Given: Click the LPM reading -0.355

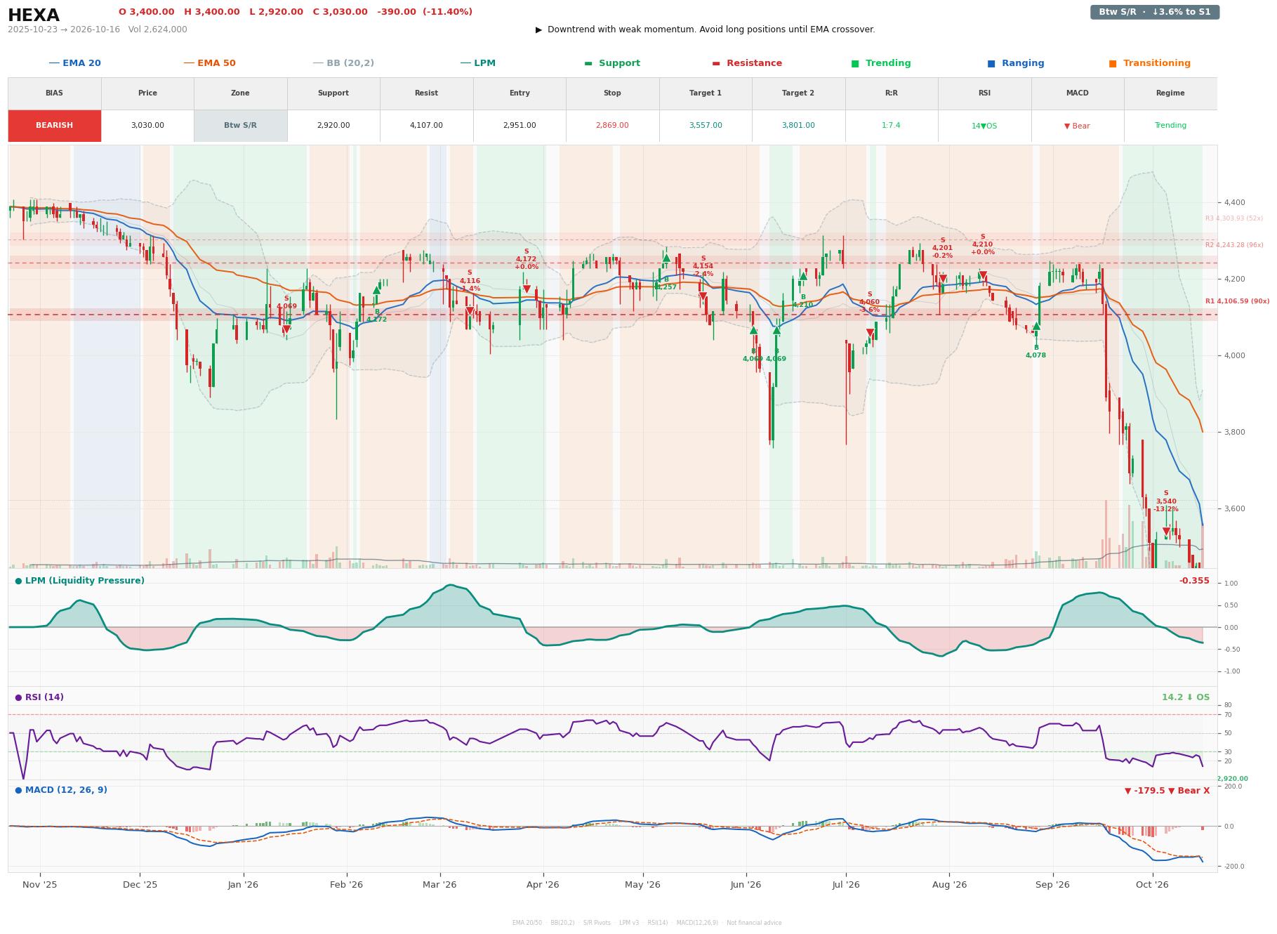Looking at the screenshot, I should point(1194,581).
